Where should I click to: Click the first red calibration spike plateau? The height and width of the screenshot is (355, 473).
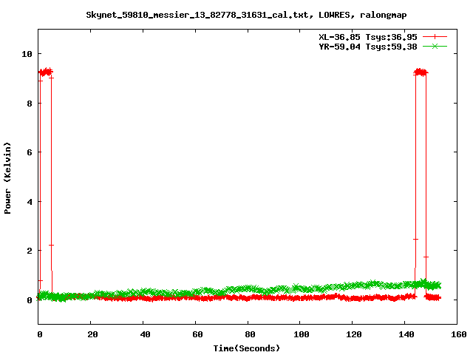point(46,72)
